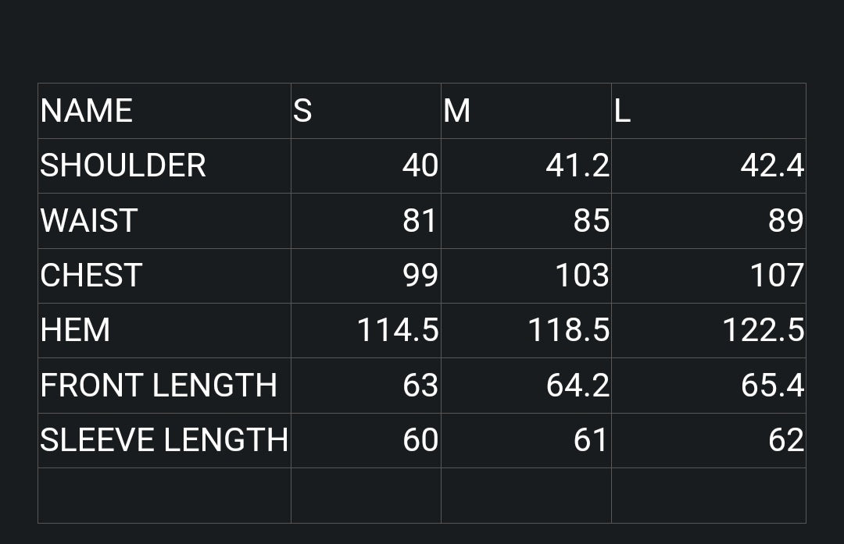Click the CHEST row label
This screenshot has height=544, width=844.
(164, 276)
